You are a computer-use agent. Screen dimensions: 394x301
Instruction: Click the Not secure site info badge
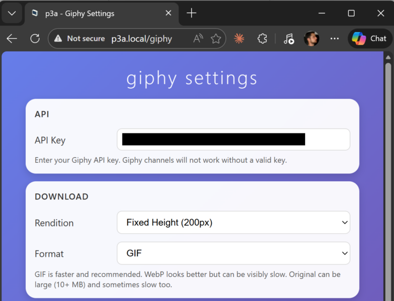pyautogui.click(x=79, y=38)
